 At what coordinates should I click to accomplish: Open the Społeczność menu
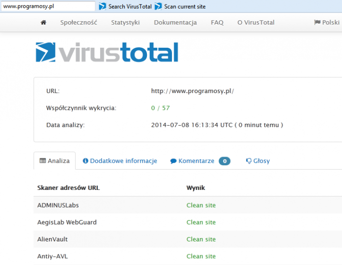(79, 23)
